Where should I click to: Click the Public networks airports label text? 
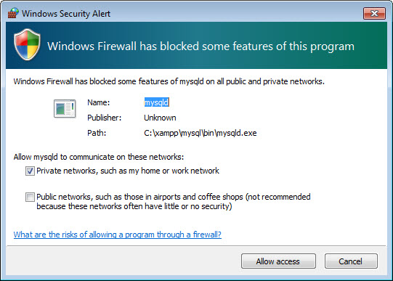tap(174, 202)
